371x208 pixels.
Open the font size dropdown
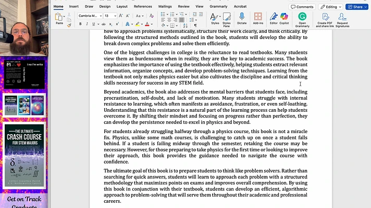click(115, 16)
